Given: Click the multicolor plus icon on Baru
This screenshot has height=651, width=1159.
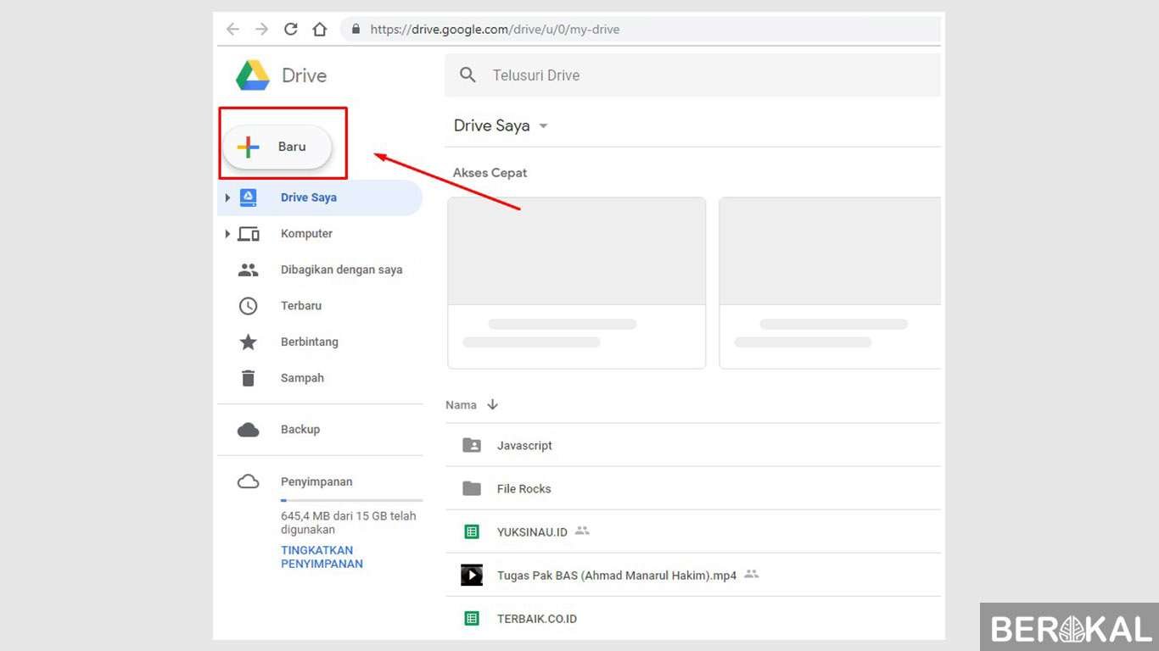Looking at the screenshot, I should pyautogui.click(x=248, y=147).
